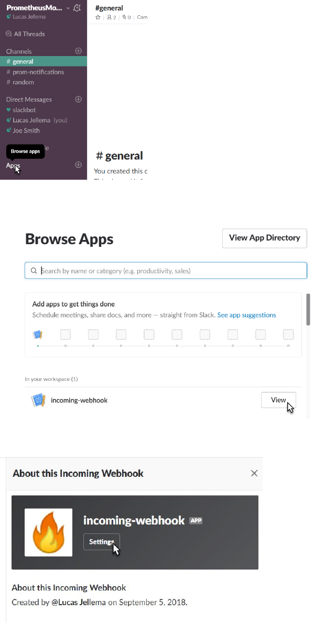
Task: Click the View App Directory button
Action: [264, 238]
